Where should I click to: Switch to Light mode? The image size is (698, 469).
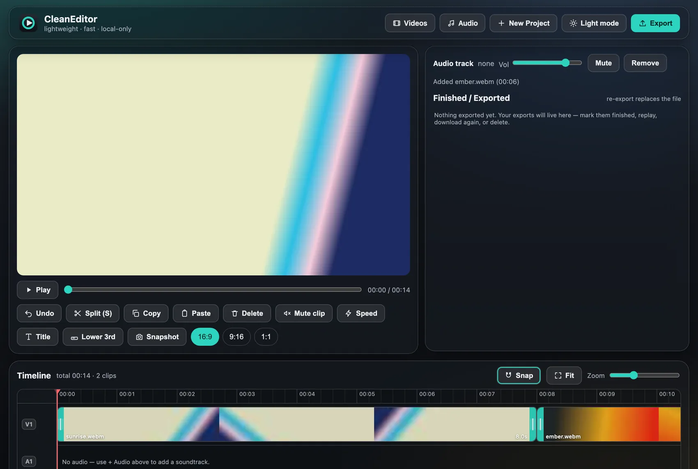tap(594, 23)
